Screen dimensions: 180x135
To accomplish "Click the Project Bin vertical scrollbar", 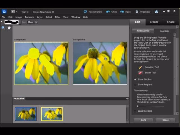I will click(x=127, y=114).
